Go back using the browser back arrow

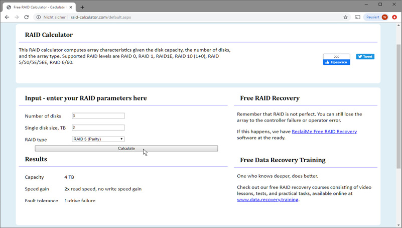click(x=7, y=17)
